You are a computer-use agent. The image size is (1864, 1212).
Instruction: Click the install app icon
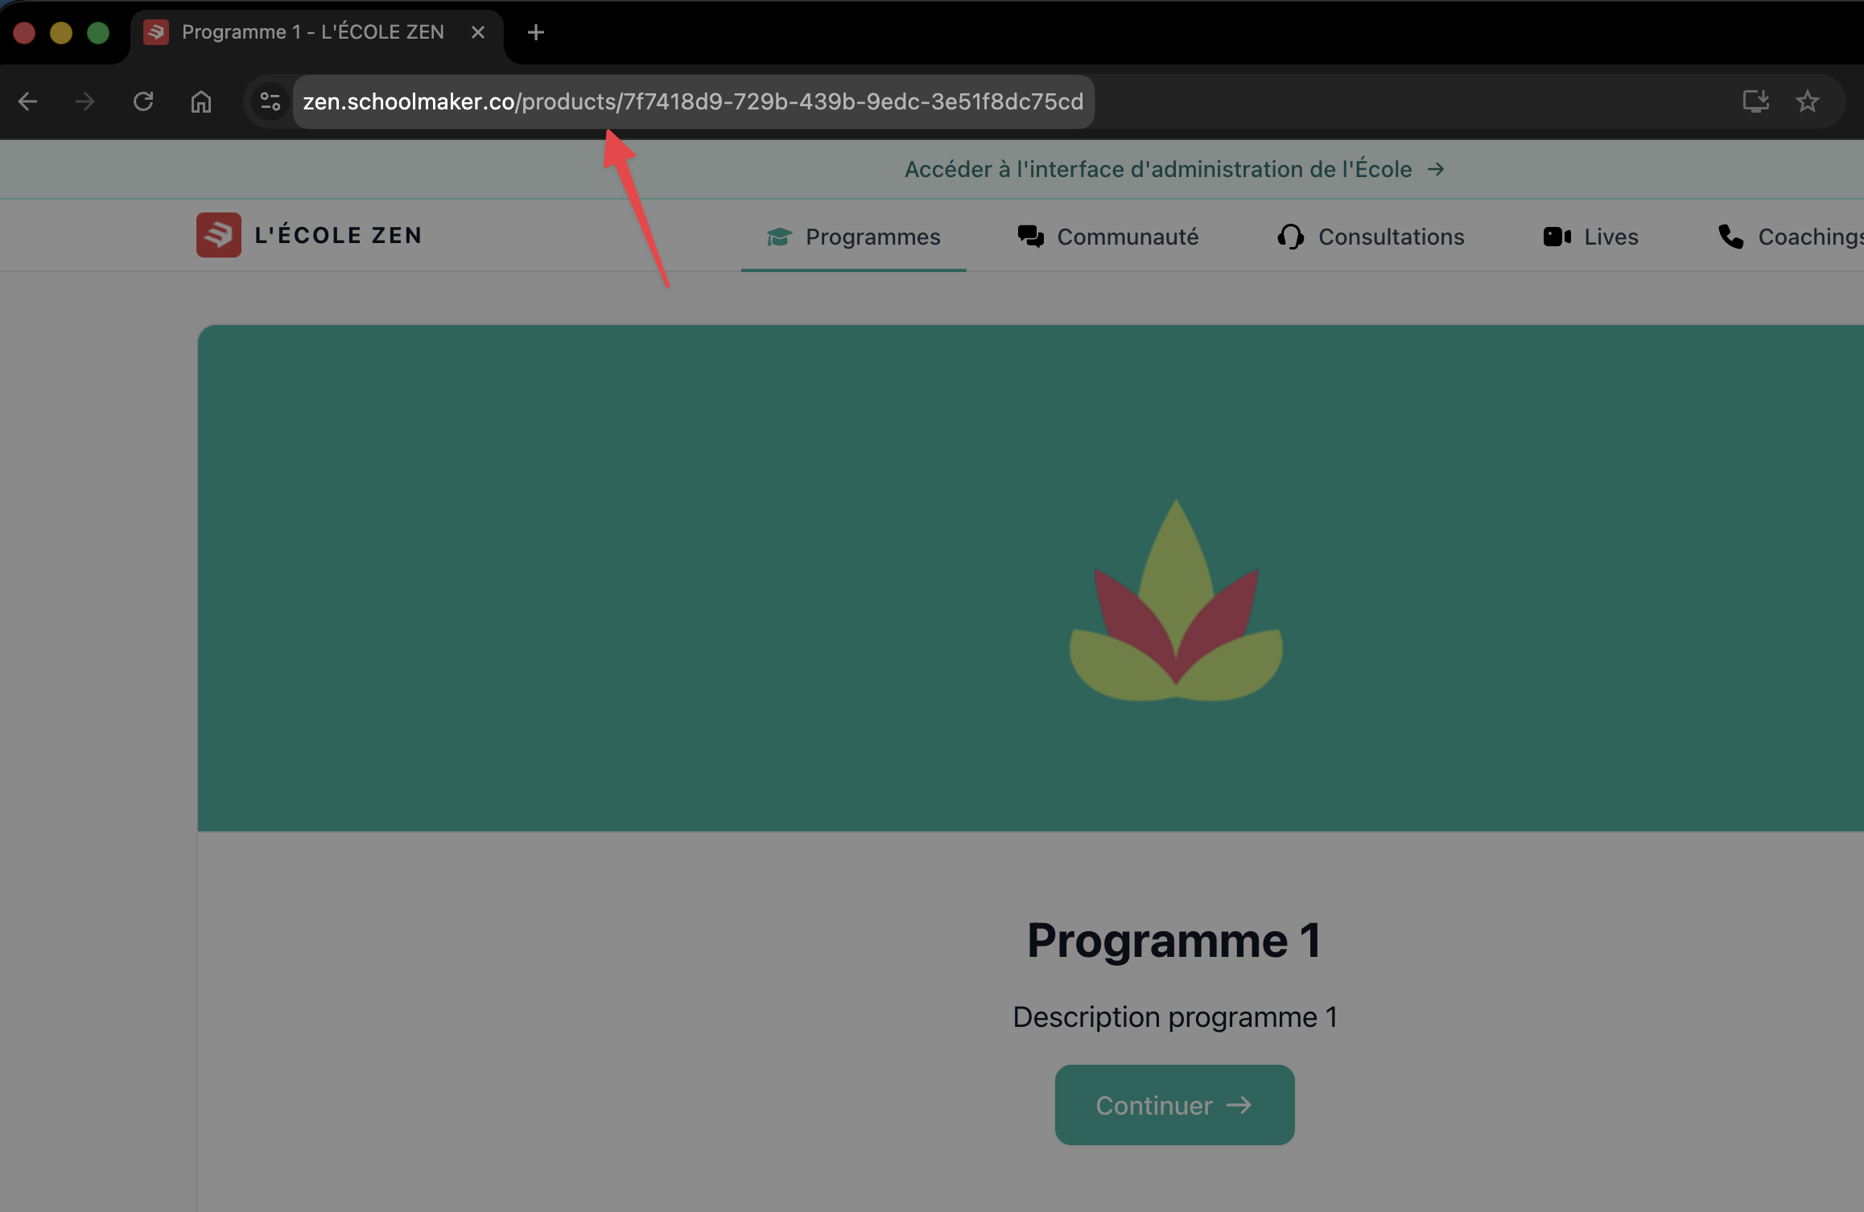tap(1755, 101)
